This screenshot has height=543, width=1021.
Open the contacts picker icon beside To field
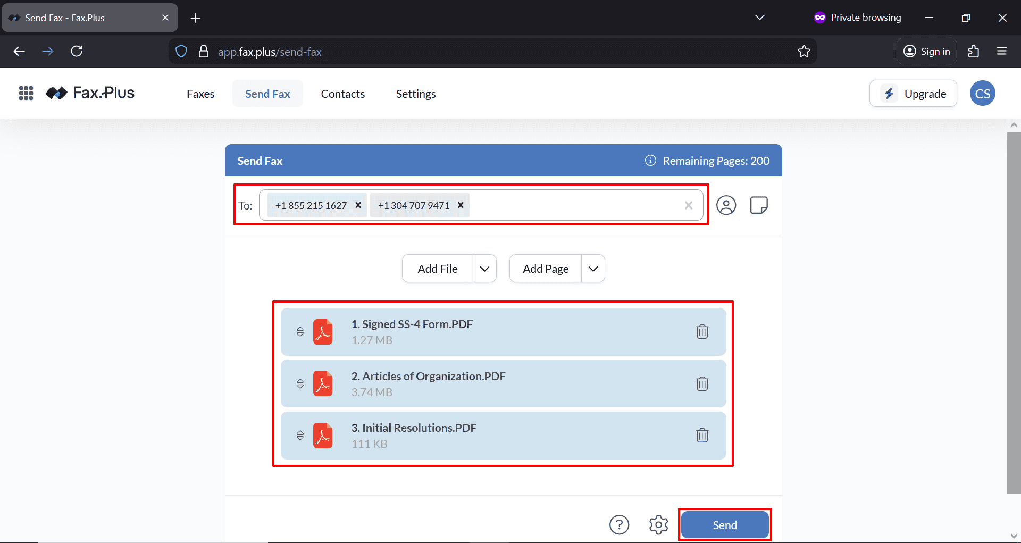tap(726, 205)
